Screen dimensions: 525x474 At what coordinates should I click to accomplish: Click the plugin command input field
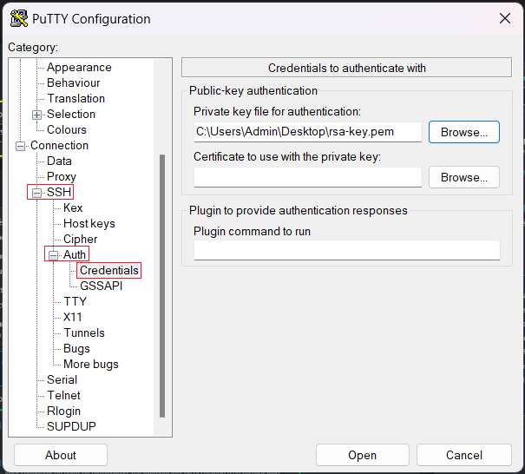(x=347, y=250)
